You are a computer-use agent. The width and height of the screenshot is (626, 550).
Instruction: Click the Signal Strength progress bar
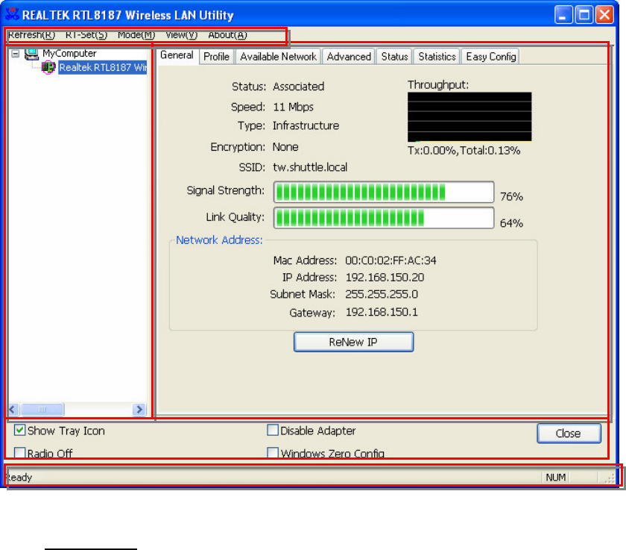tap(384, 193)
